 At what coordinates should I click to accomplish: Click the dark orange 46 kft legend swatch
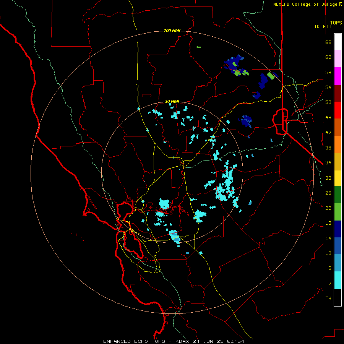(x=338, y=127)
